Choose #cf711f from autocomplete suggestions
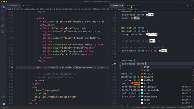Screen dimensions: 194x109 tap(166, 74)
